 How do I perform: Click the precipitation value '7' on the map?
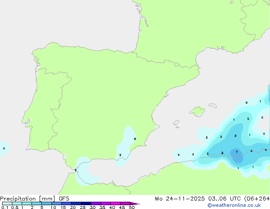pos(237,152)
